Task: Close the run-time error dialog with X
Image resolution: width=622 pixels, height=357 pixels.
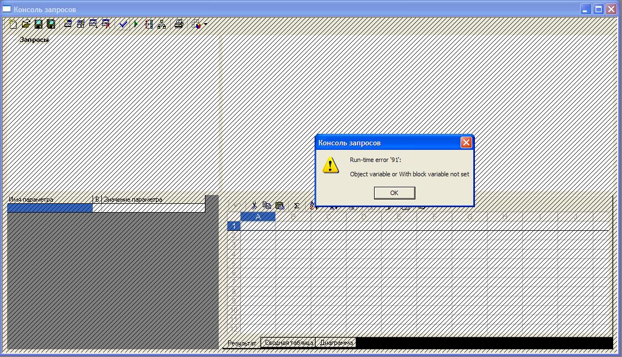Action: point(466,143)
